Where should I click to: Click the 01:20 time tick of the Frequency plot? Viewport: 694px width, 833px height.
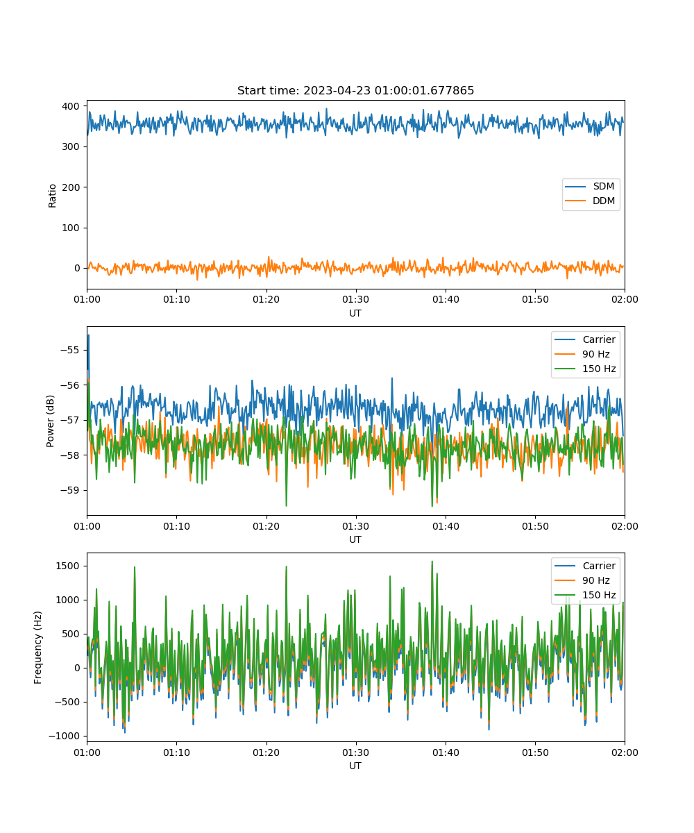266,752
